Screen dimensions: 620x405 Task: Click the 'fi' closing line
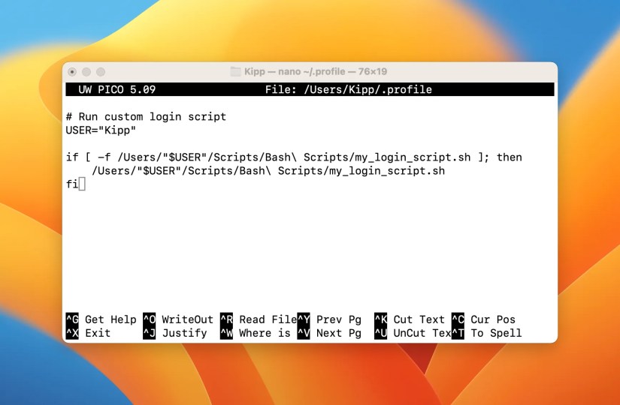pos(72,184)
